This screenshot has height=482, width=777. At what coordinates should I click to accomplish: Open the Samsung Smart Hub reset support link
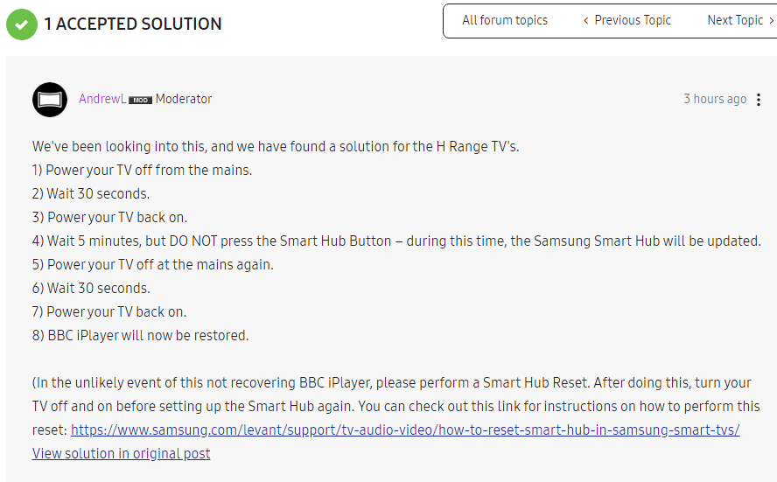pyautogui.click(x=405, y=430)
